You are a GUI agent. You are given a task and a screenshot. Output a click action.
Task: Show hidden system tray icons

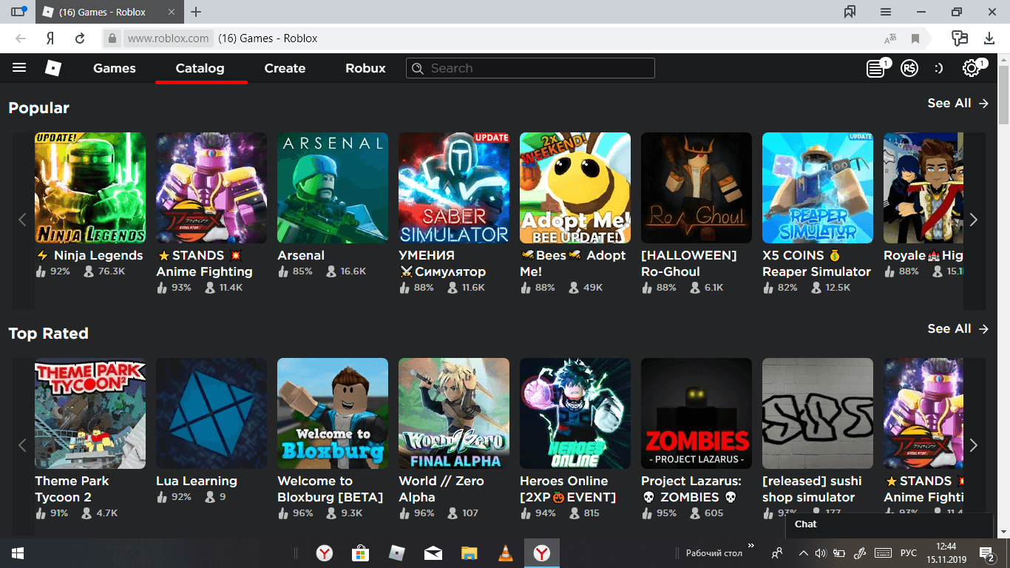point(803,553)
